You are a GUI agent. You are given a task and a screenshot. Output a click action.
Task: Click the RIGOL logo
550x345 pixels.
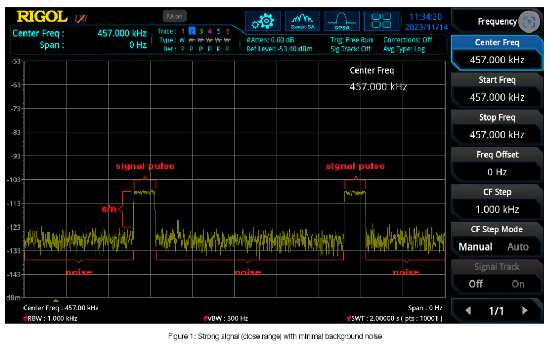(x=42, y=17)
